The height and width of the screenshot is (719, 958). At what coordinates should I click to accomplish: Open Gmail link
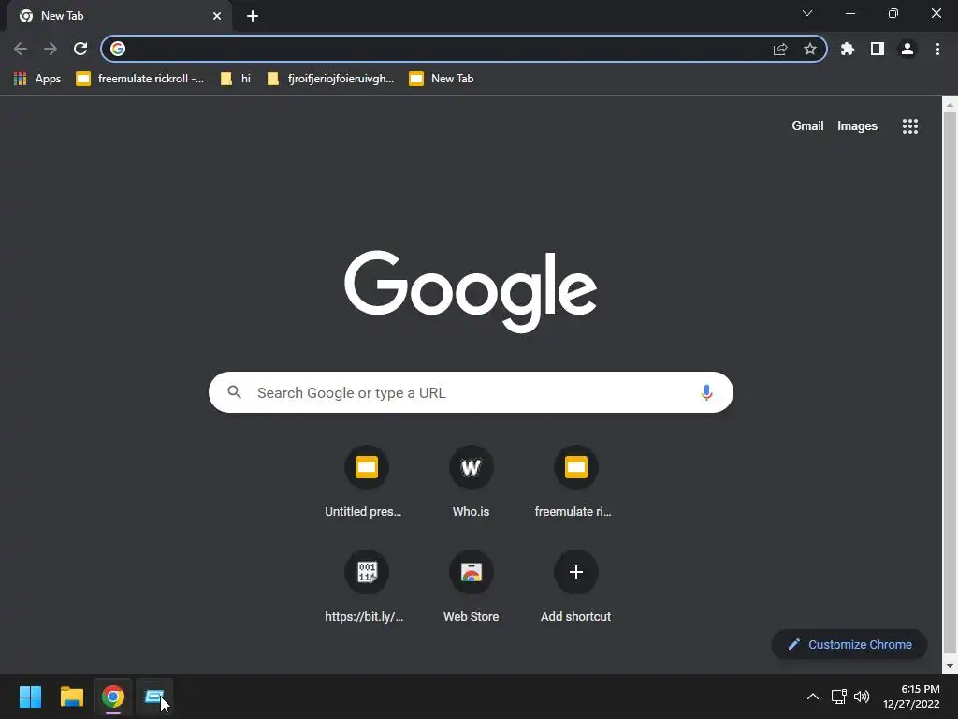click(x=807, y=126)
